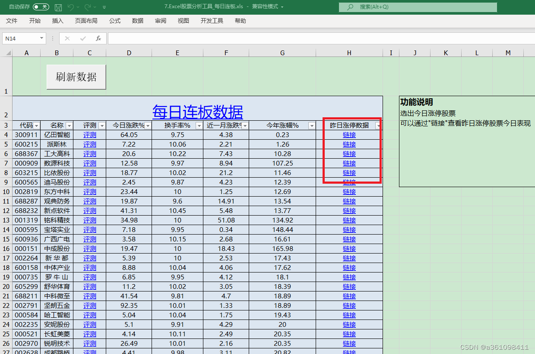Screen dimensions: 535x354
Task: Open the 视图 ribbon tab
Action: 184,21
